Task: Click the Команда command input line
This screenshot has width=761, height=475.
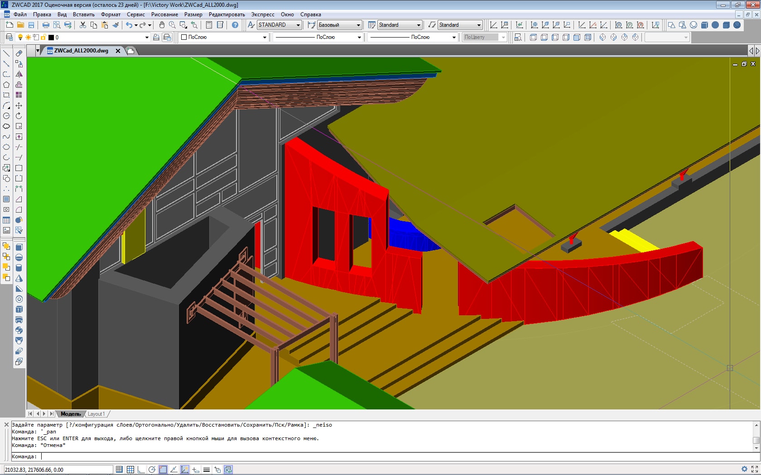Action: click(383, 456)
